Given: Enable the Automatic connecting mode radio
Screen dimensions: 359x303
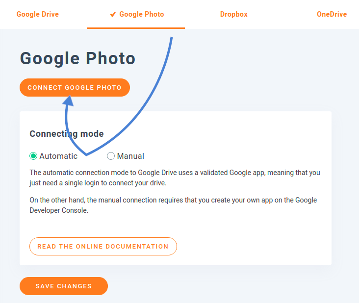Looking at the screenshot, I should (x=33, y=156).
